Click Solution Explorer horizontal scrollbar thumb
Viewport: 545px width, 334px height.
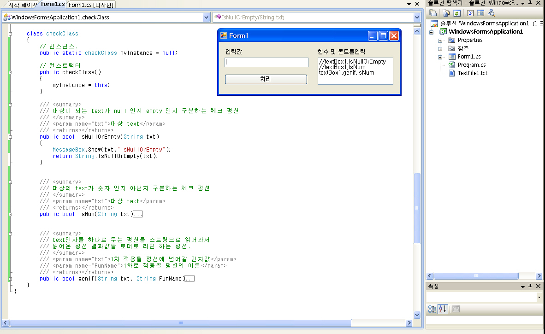(476, 275)
